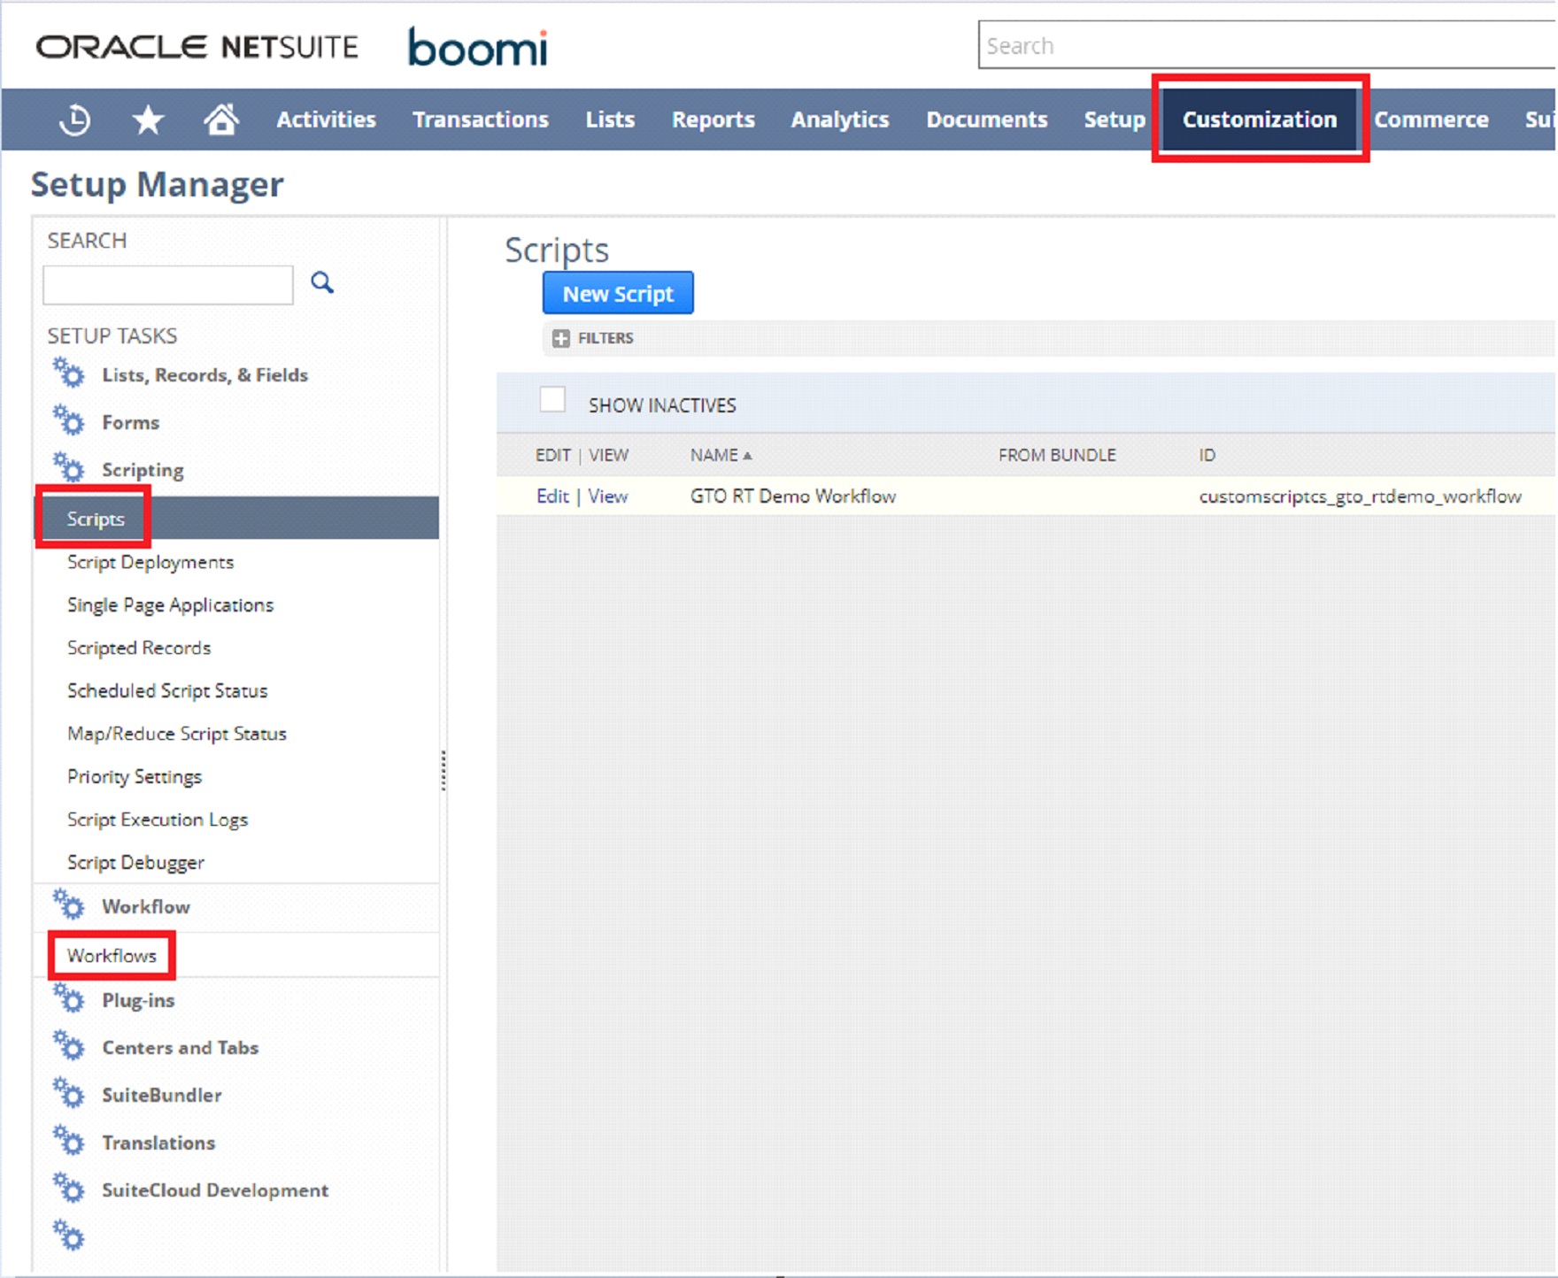The image size is (1558, 1278).
Task: Open recent records via the clock icon
Action: coord(74,119)
